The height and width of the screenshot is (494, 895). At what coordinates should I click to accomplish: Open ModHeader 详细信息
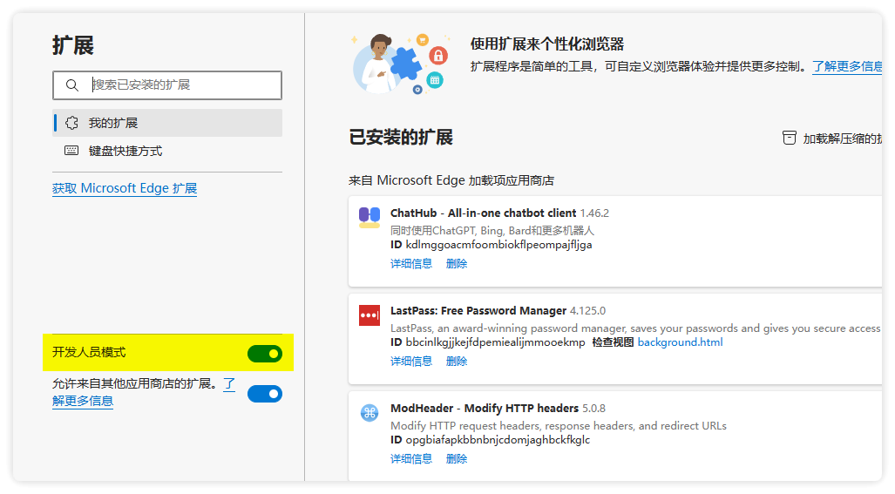tap(411, 458)
